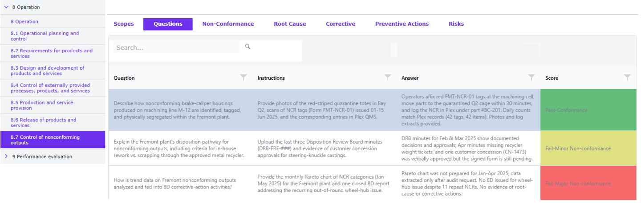The height and width of the screenshot is (203, 641).
Task: Select the brake-caliper housings question row
Action: point(178,110)
